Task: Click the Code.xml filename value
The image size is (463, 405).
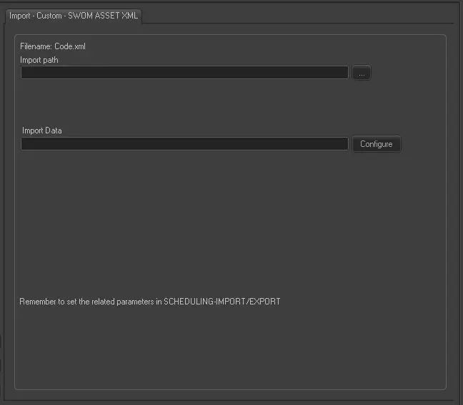Action: [70, 46]
